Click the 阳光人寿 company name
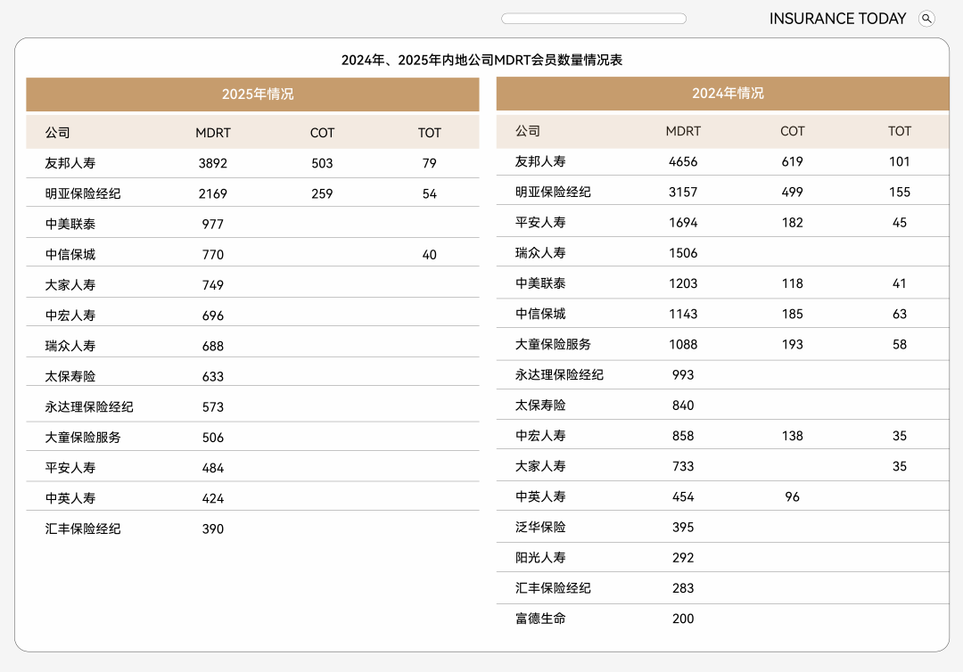This screenshot has height=672, width=963. click(540, 558)
